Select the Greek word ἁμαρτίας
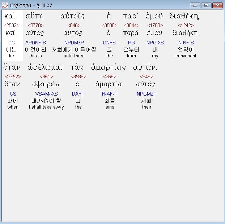Screen dimensions: 225x224 click(x=108, y=67)
